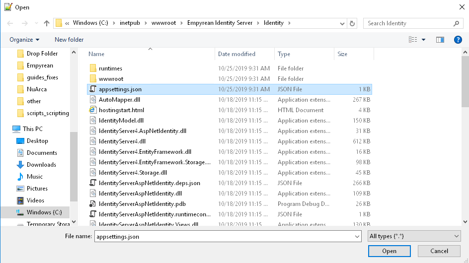Sort by Size column header
Viewport: 469px width, 263px height.
pos(342,54)
